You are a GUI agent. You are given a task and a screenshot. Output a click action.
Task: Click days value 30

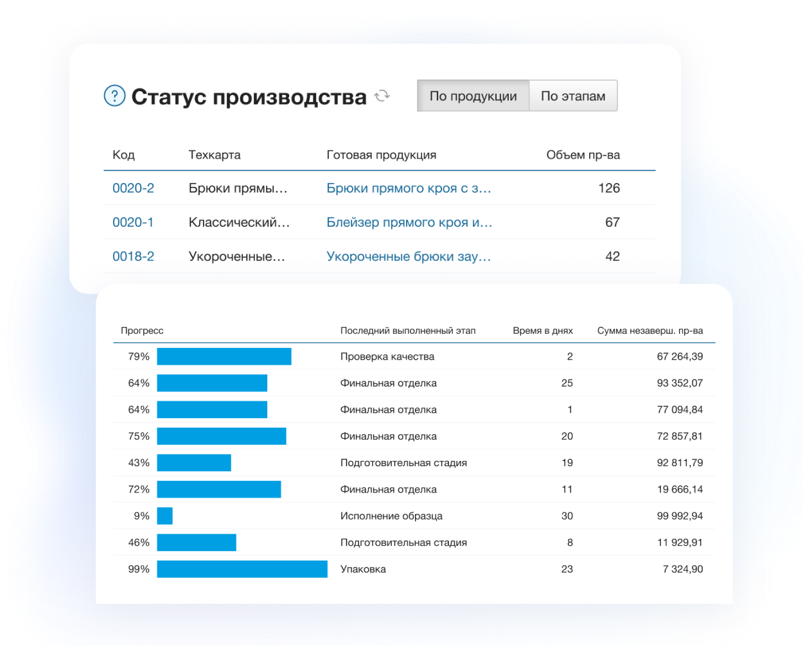[x=567, y=516]
